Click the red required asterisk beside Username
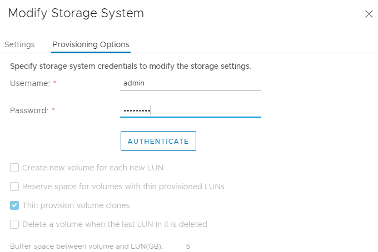The height and width of the screenshot is (252, 378). (x=55, y=83)
